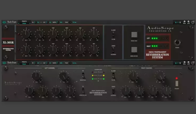Select previous preset arrow on red unit toolbar
This screenshot has width=196, height=114.
[x=19, y=23]
